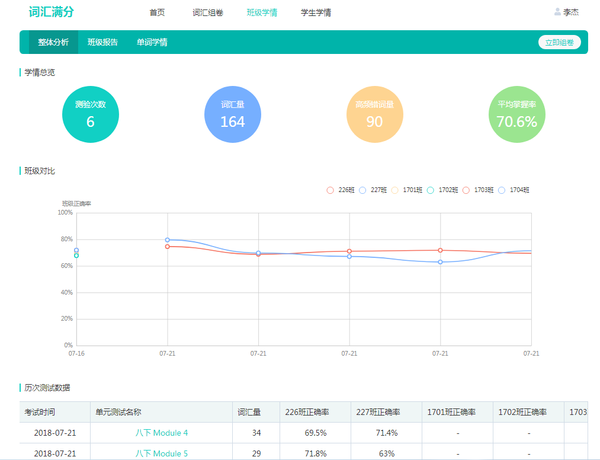Click the lowest blue data point near 63%
The image size is (600, 460).
441,262
